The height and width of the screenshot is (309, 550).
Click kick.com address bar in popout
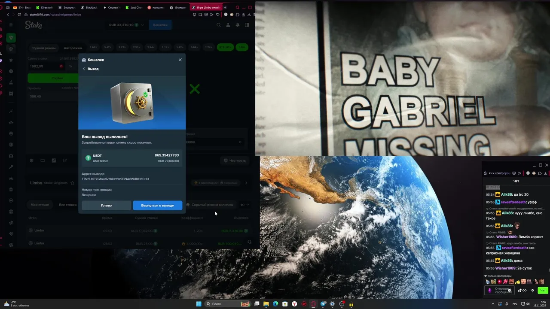point(499,173)
